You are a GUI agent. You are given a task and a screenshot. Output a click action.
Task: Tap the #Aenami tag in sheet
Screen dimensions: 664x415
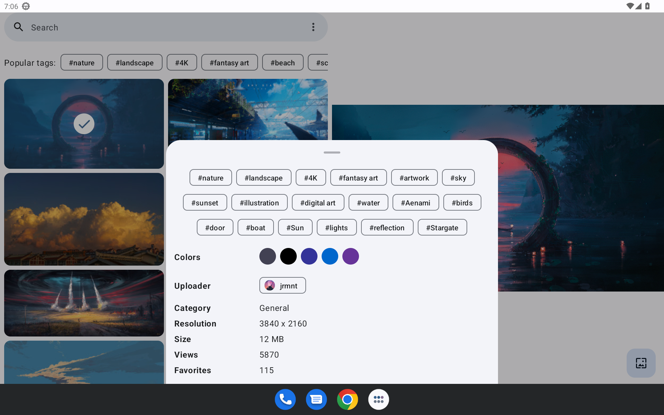(x=415, y=203)
